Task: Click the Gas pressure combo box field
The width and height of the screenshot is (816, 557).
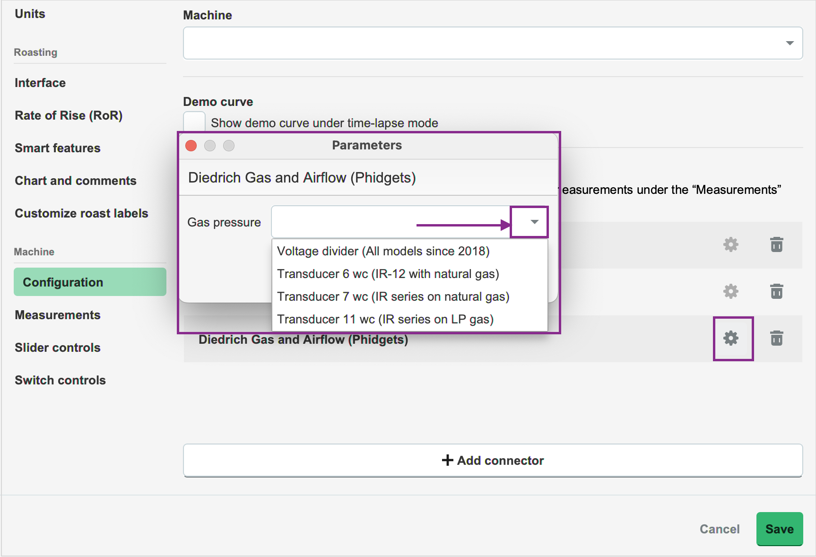Action: point(409,222)
